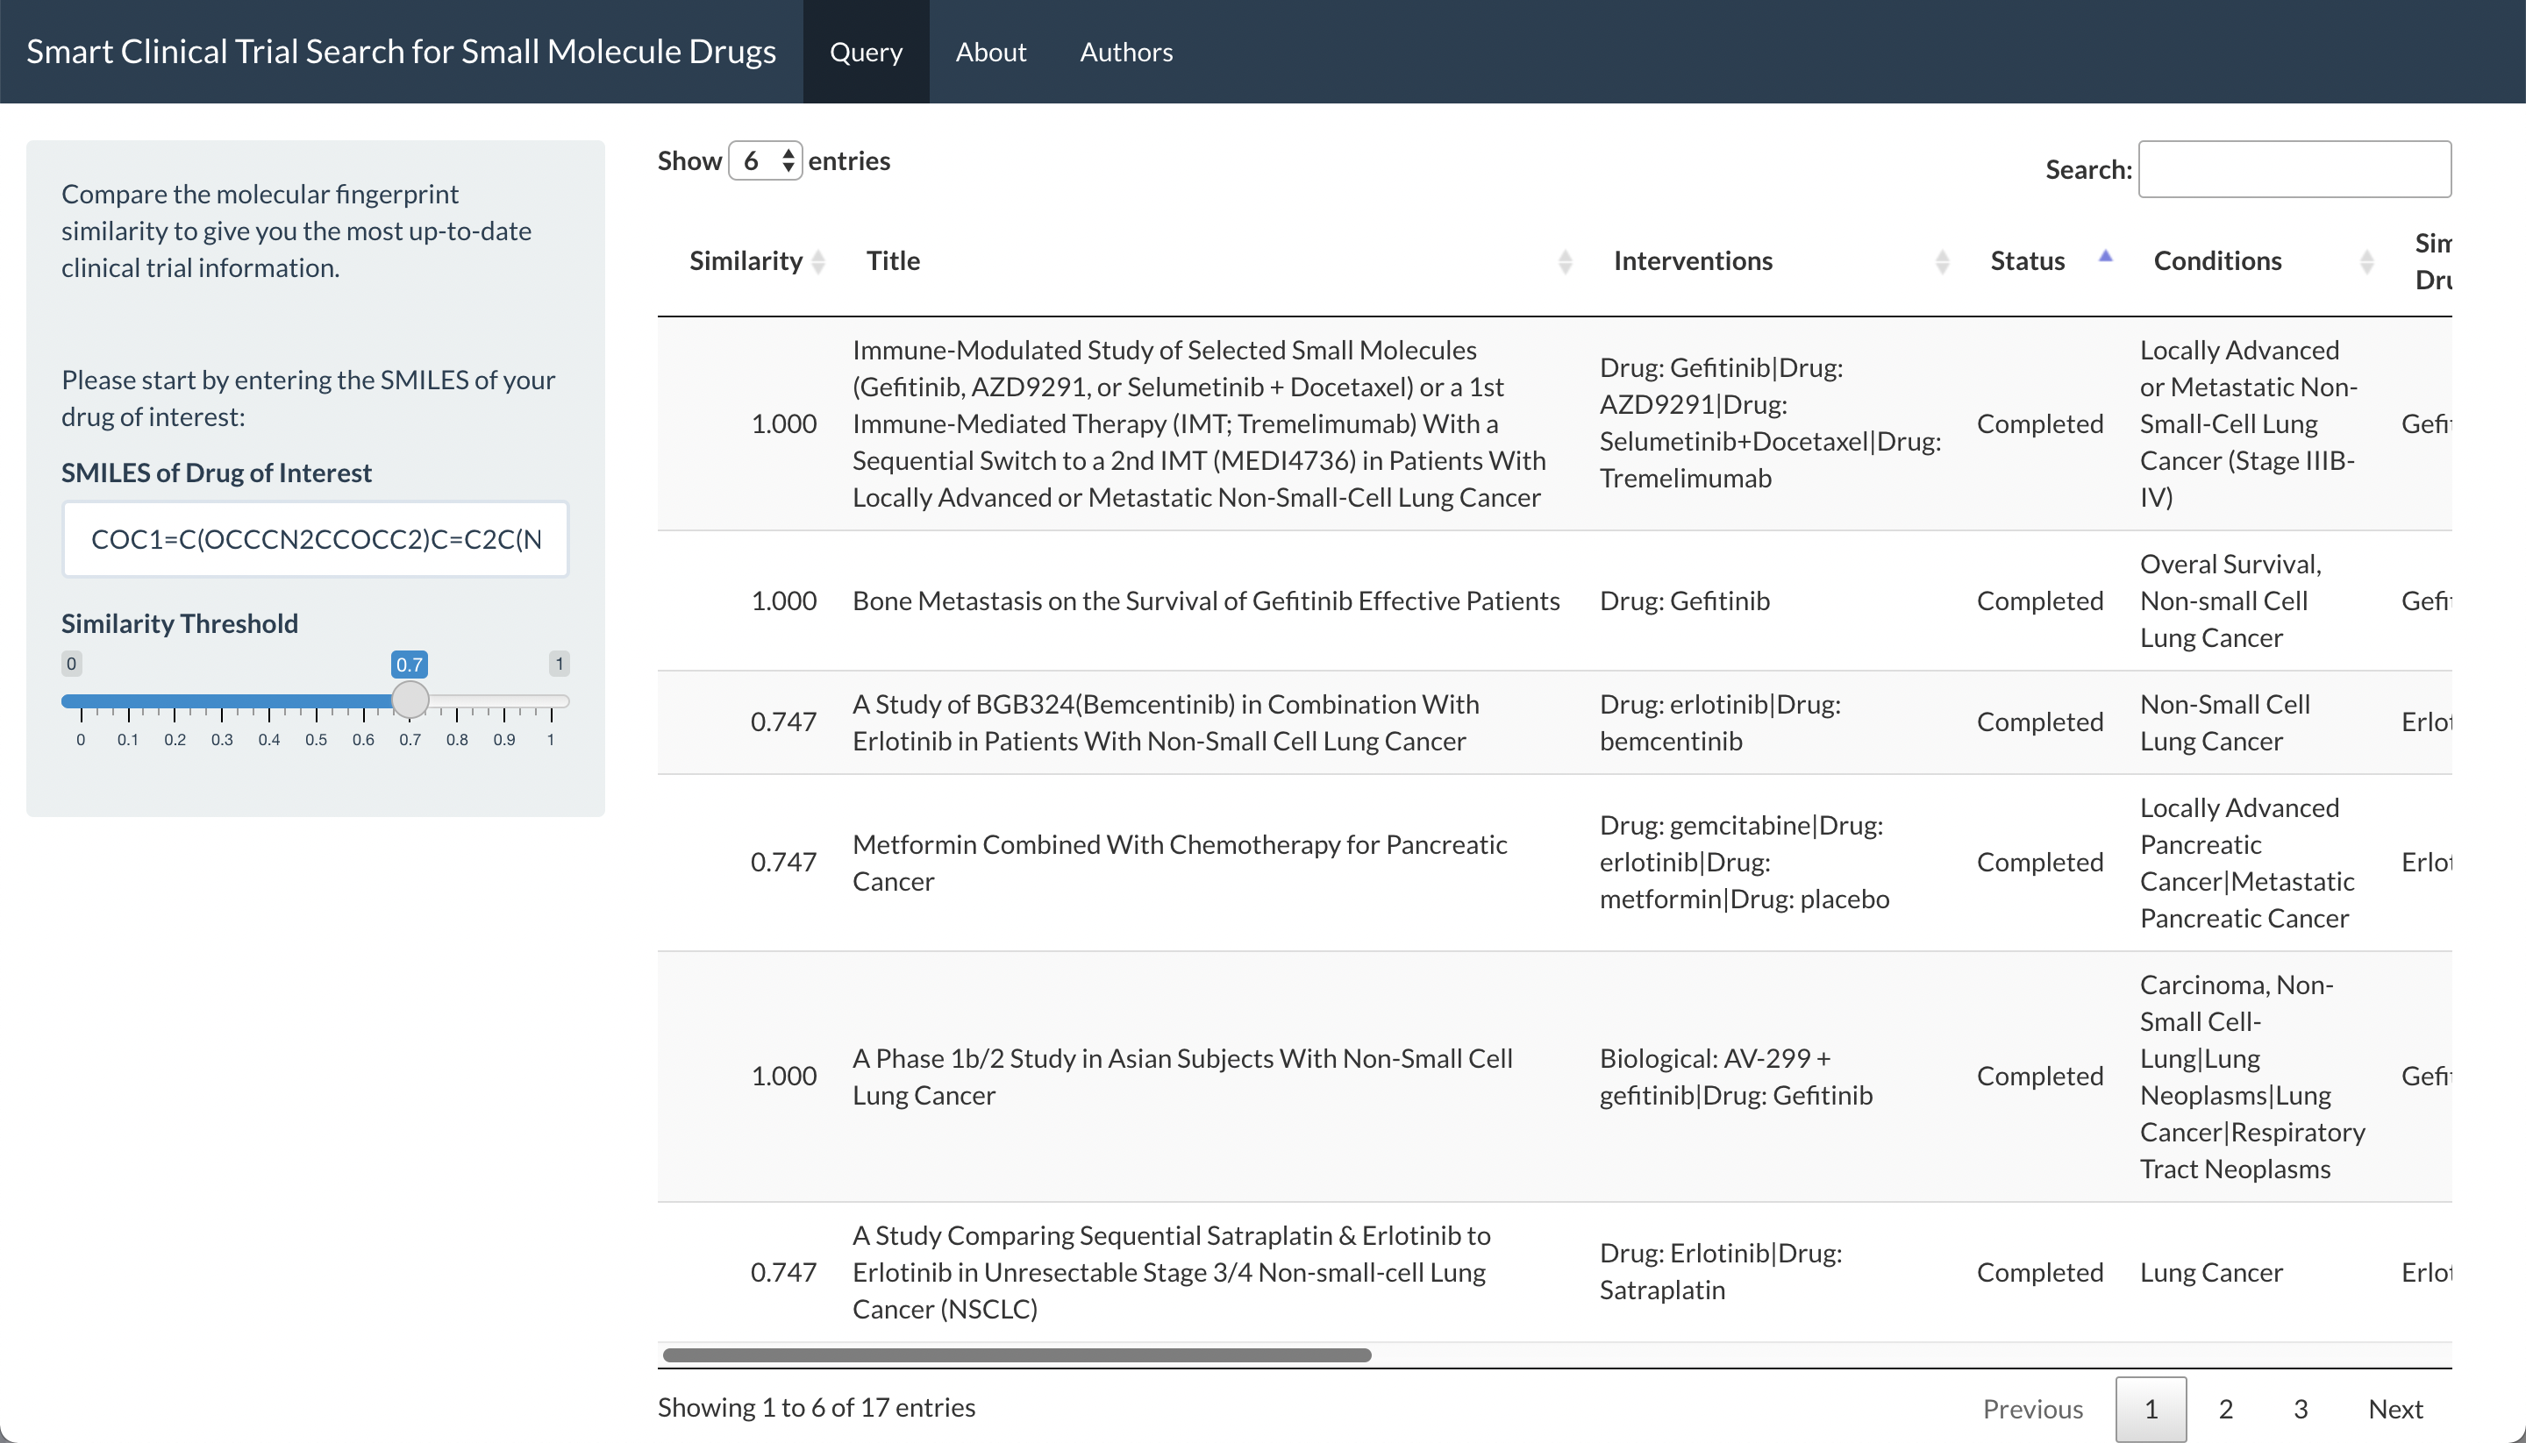
Task: Go to the Previous results page
Action: click(x=2032, y=1408)
